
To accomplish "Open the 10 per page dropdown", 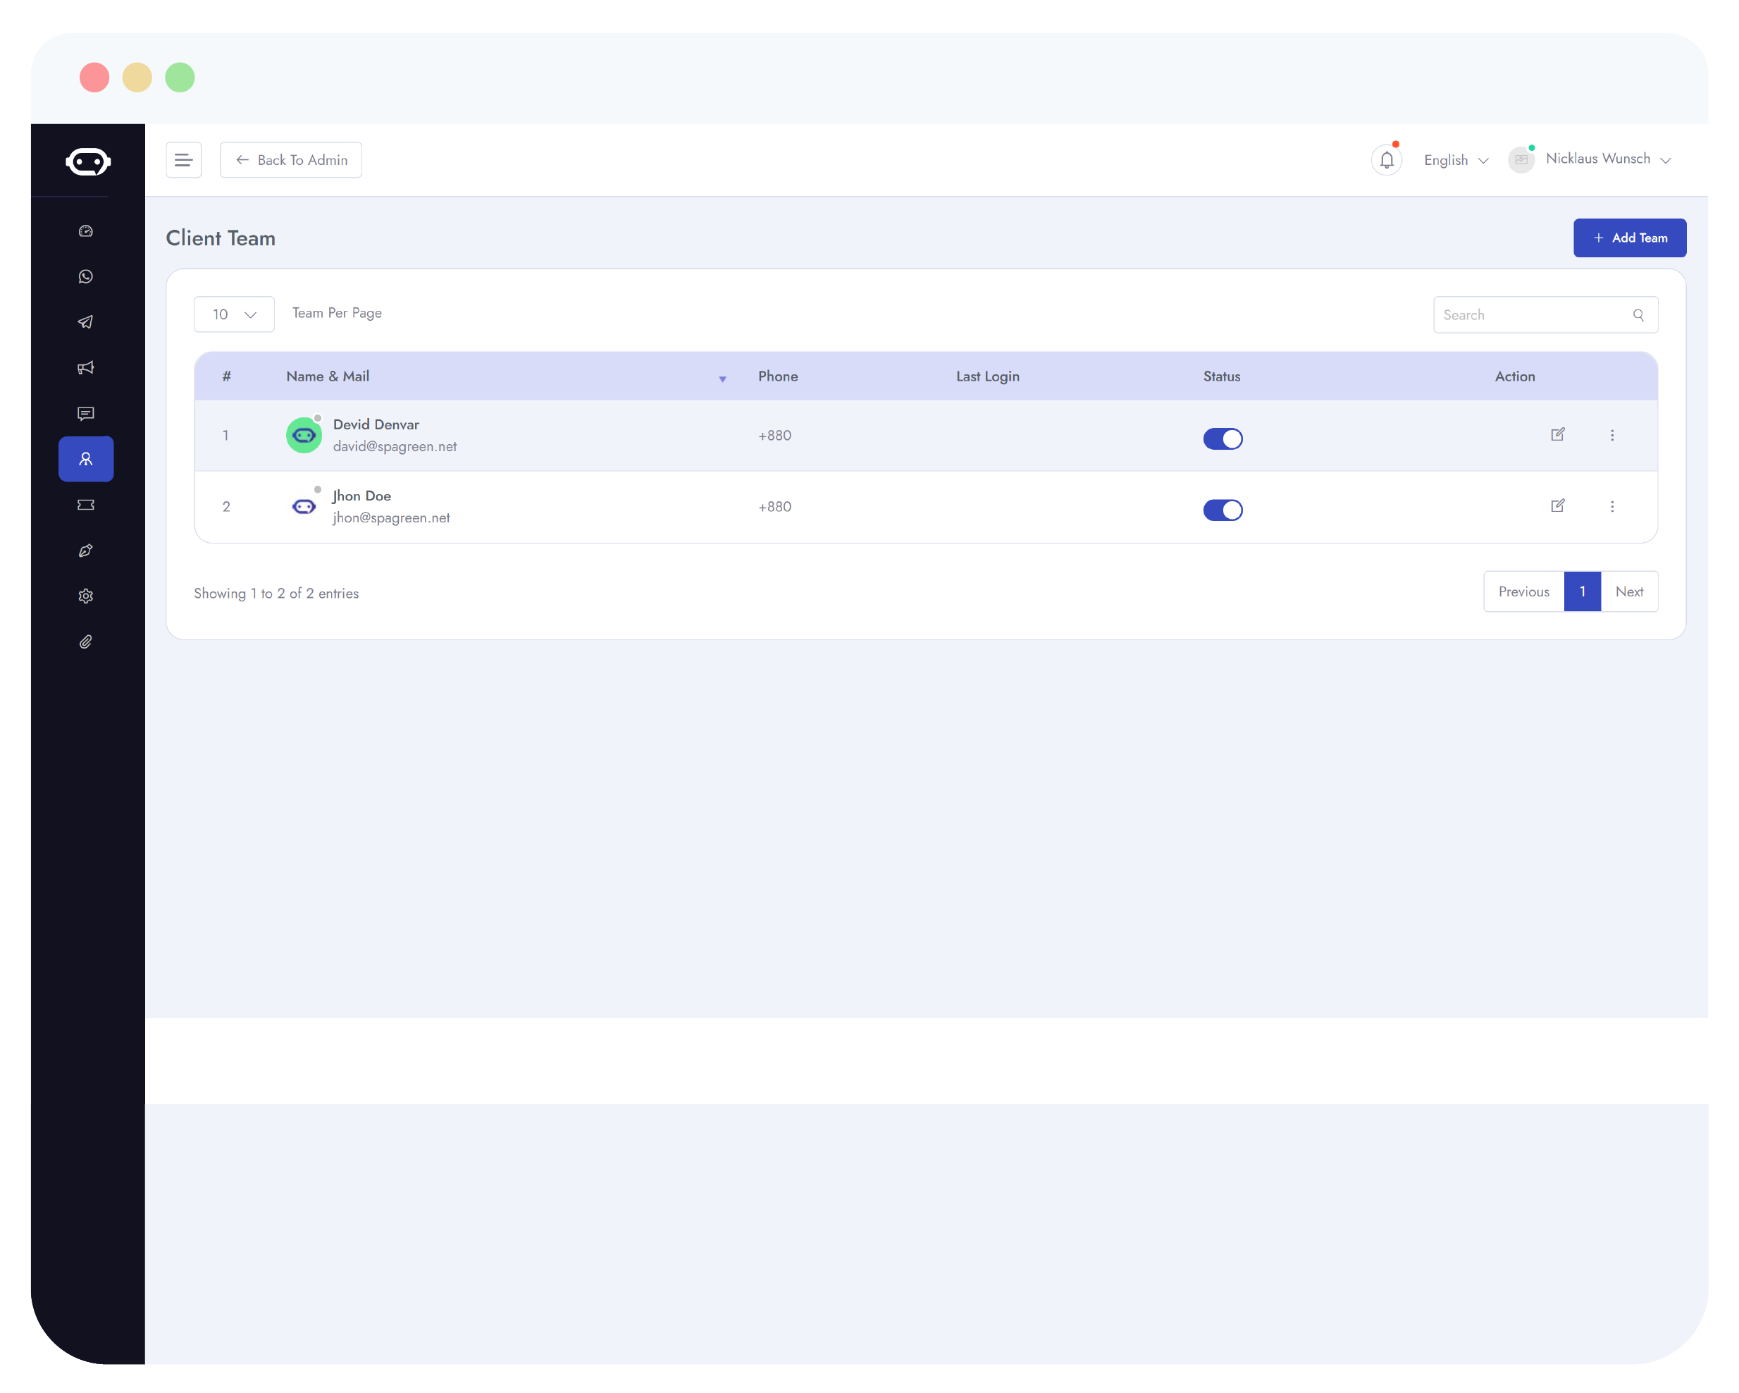I will pos(234,314).
